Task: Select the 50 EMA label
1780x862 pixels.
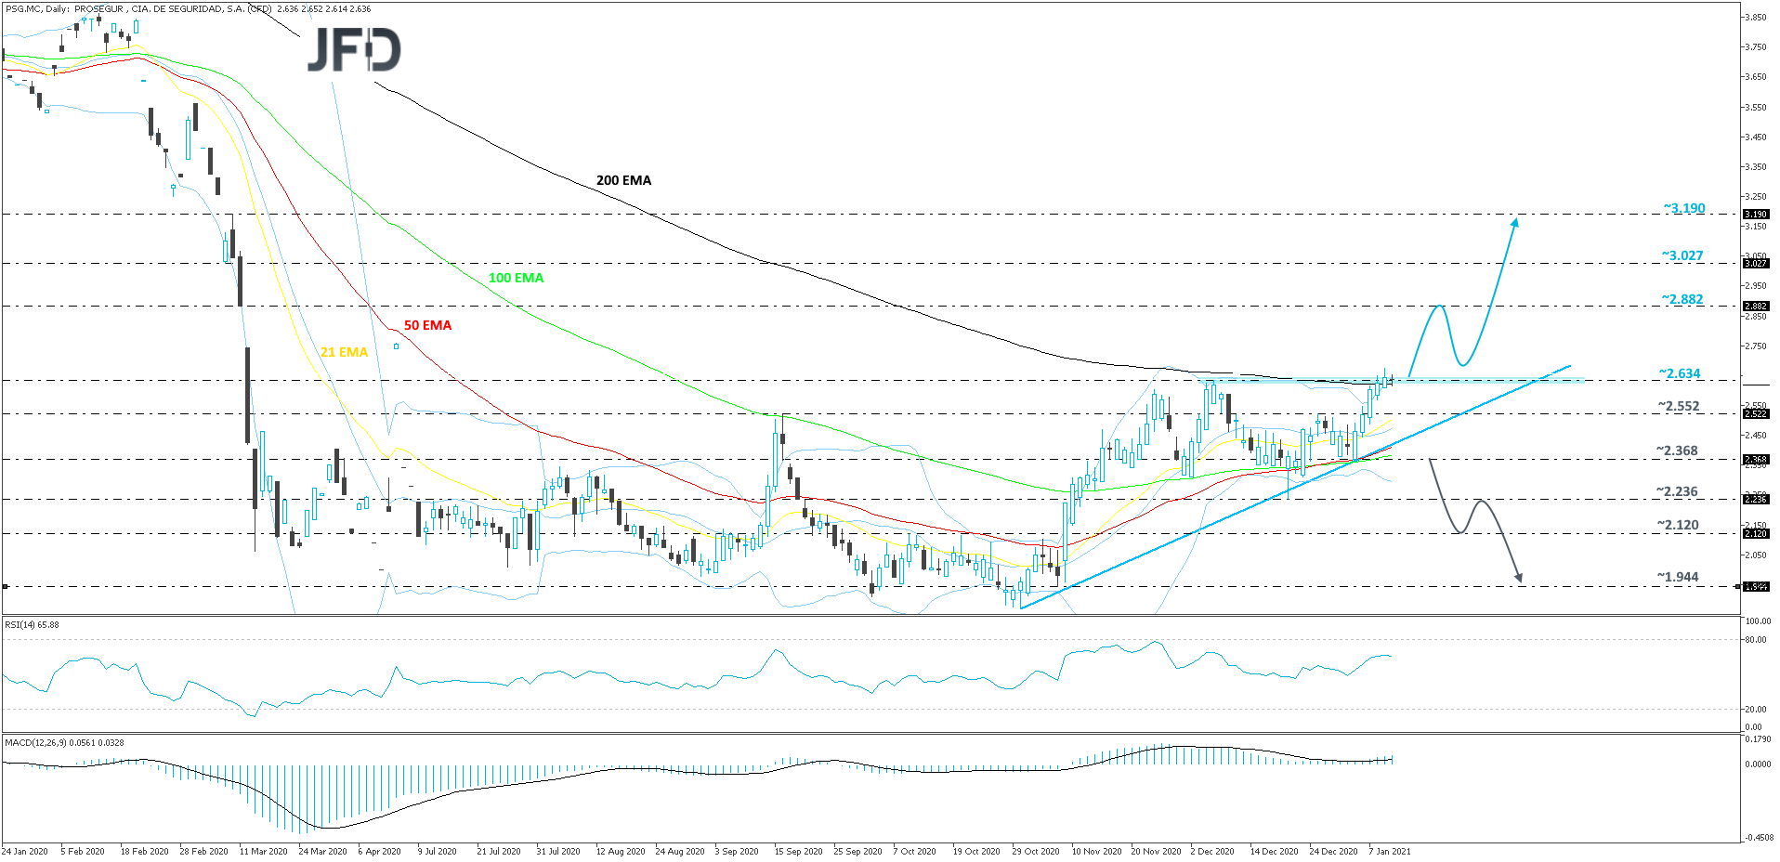Action: coord(427,325)
